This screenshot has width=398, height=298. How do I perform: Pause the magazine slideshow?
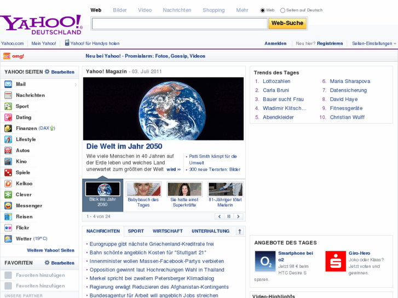[229, 217]
